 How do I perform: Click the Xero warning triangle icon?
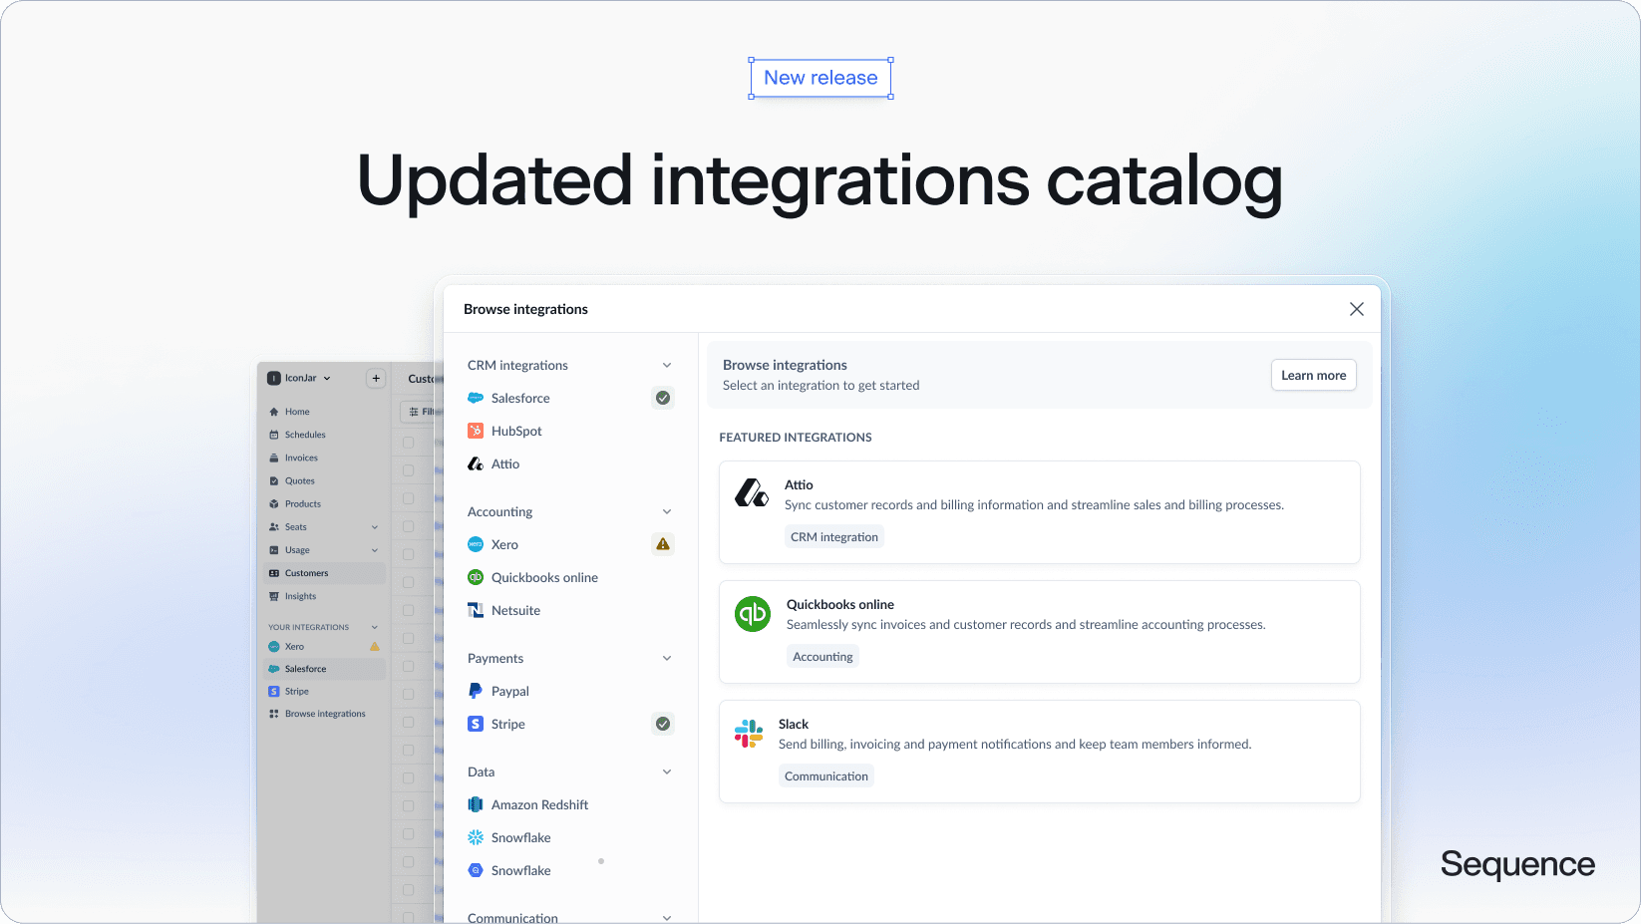[663, 544]
